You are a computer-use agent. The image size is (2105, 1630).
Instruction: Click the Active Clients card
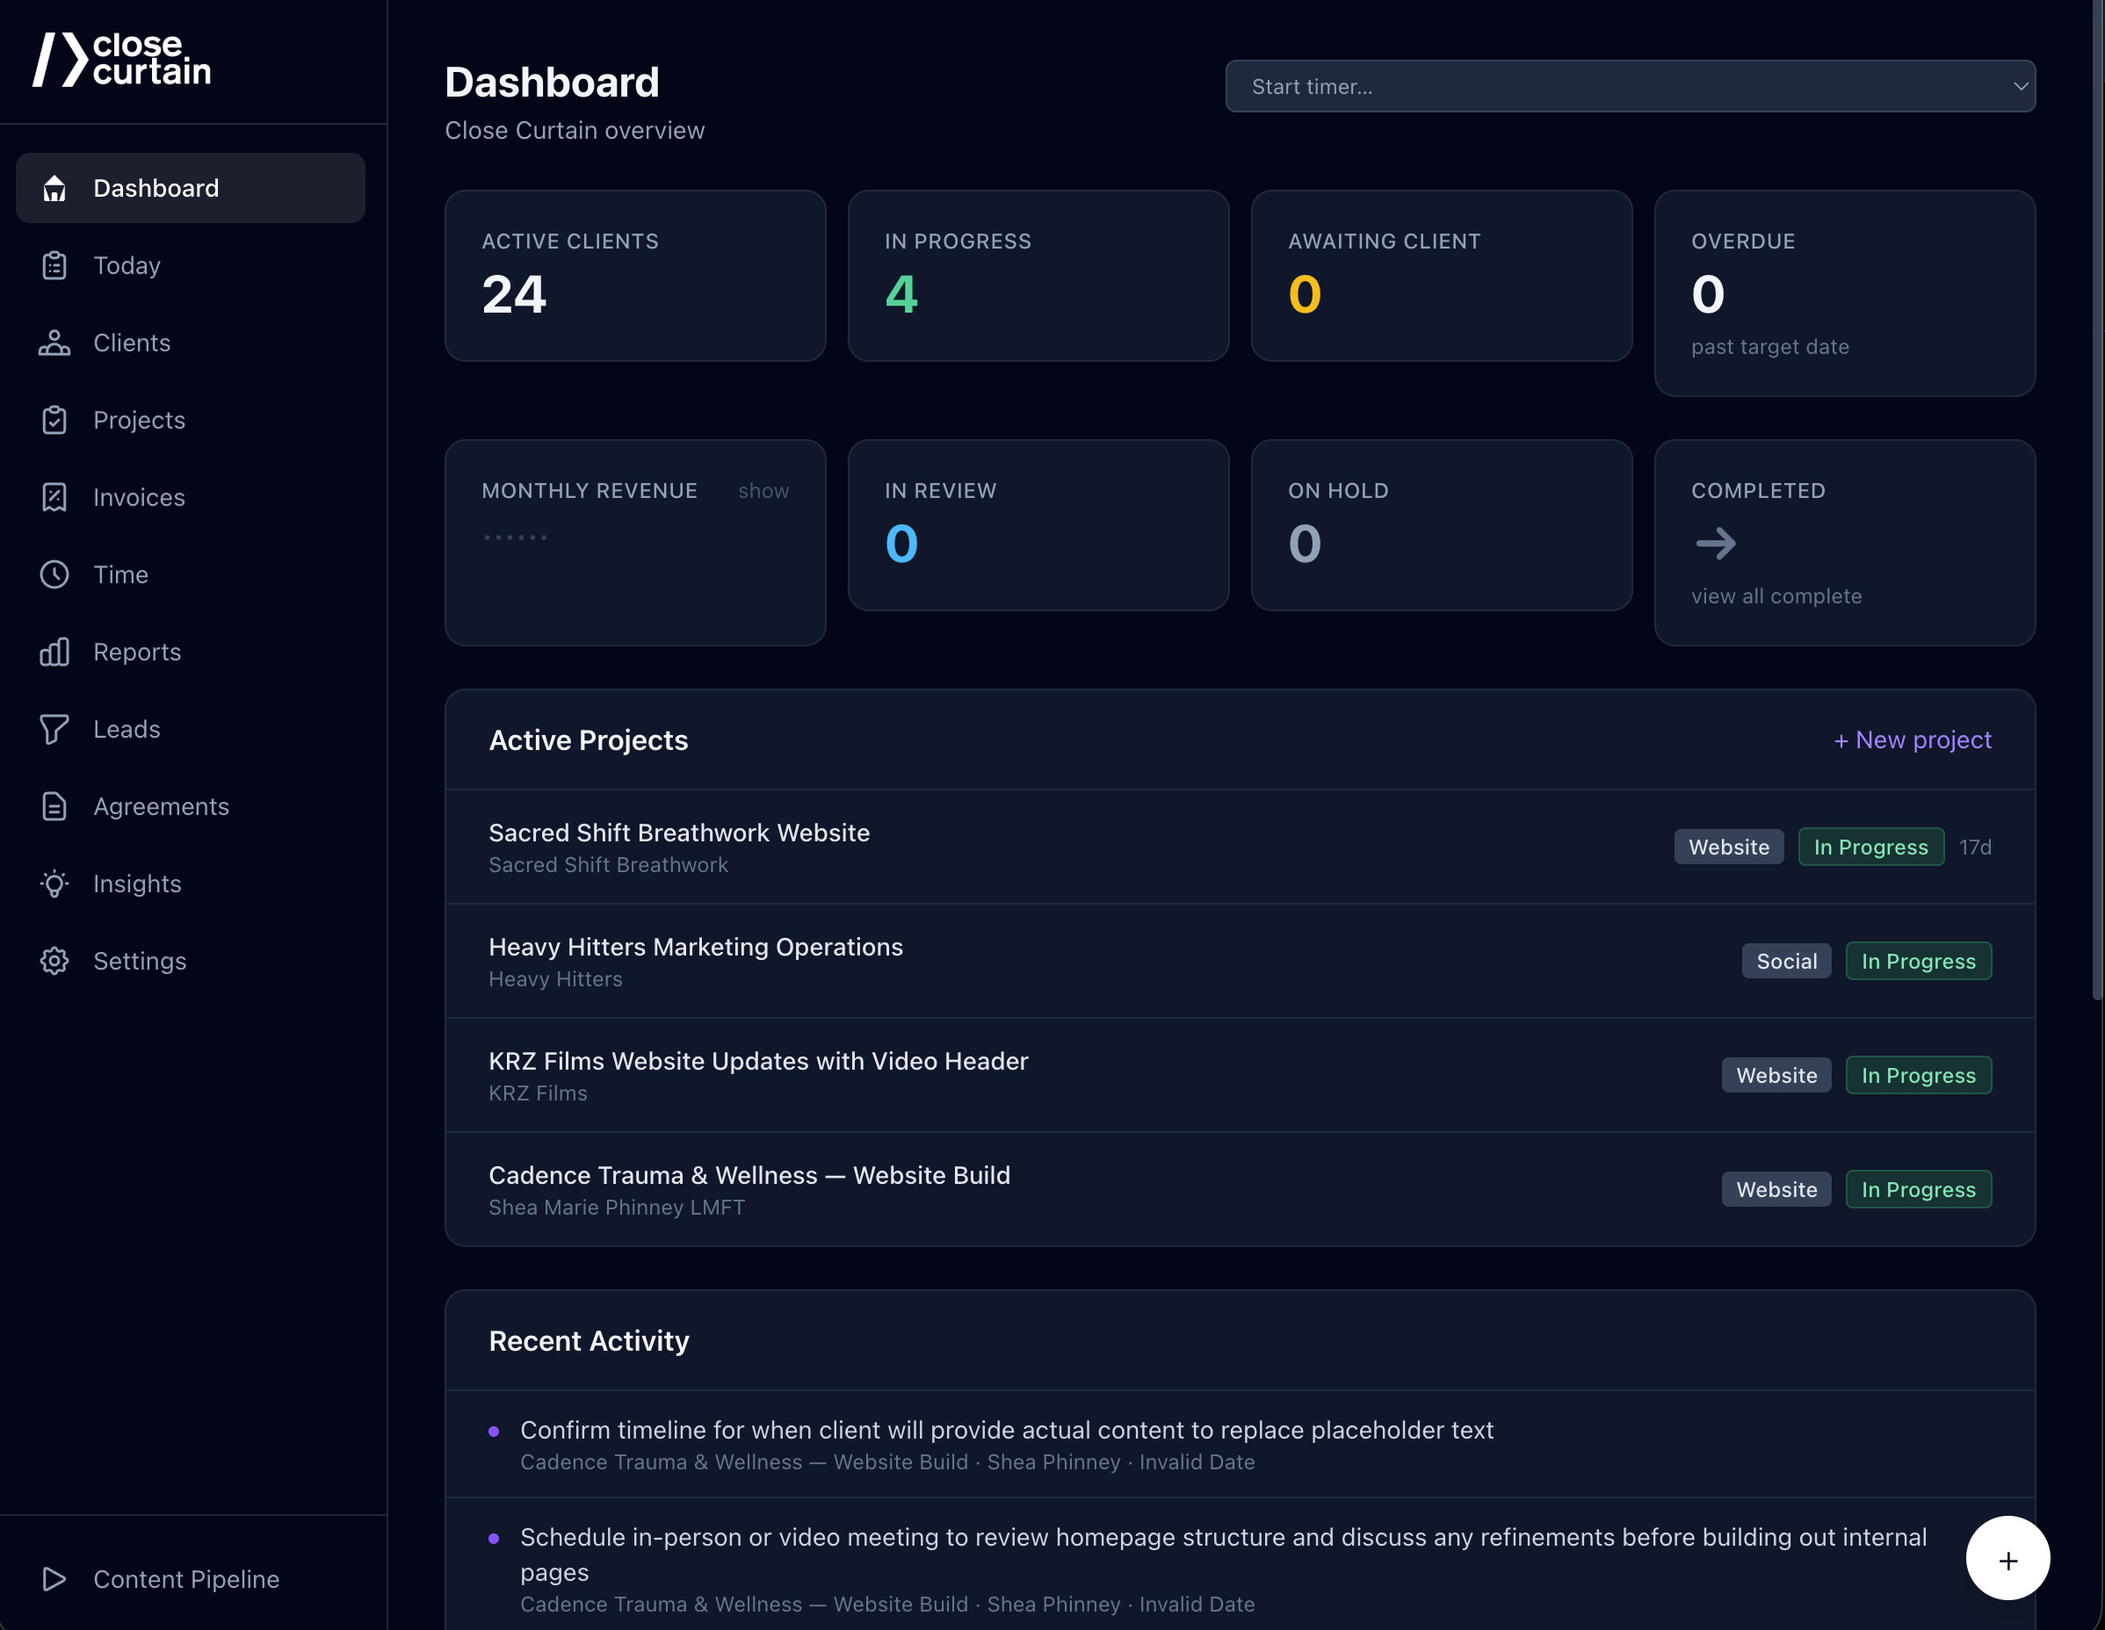635,276
